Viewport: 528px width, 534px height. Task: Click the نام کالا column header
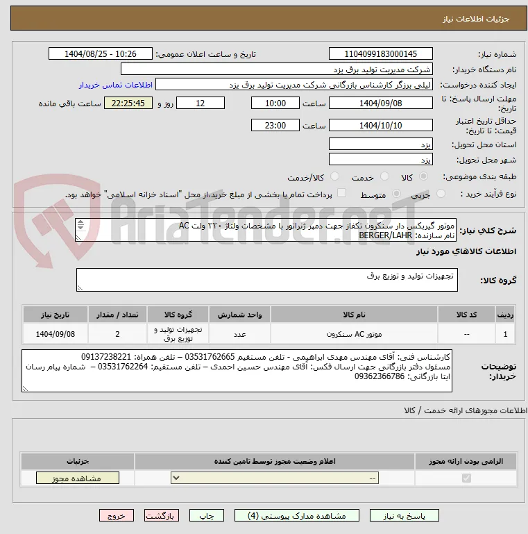(x=354, y=315)
